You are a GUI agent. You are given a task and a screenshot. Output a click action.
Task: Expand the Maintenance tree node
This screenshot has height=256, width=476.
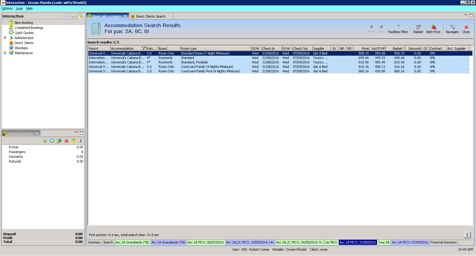(5, 53)
